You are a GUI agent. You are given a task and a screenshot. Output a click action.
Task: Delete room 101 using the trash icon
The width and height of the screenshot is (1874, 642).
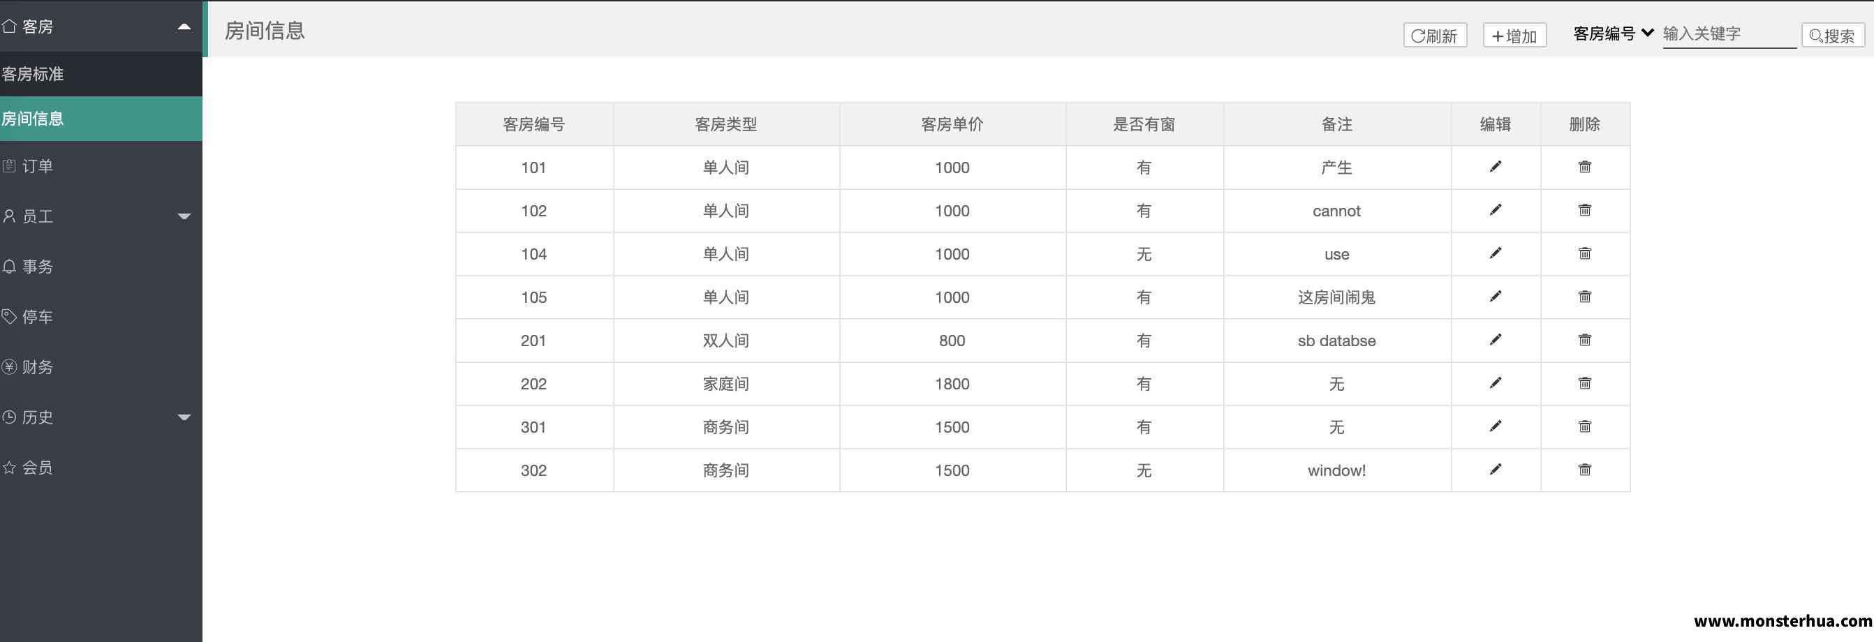[1584, 167]
